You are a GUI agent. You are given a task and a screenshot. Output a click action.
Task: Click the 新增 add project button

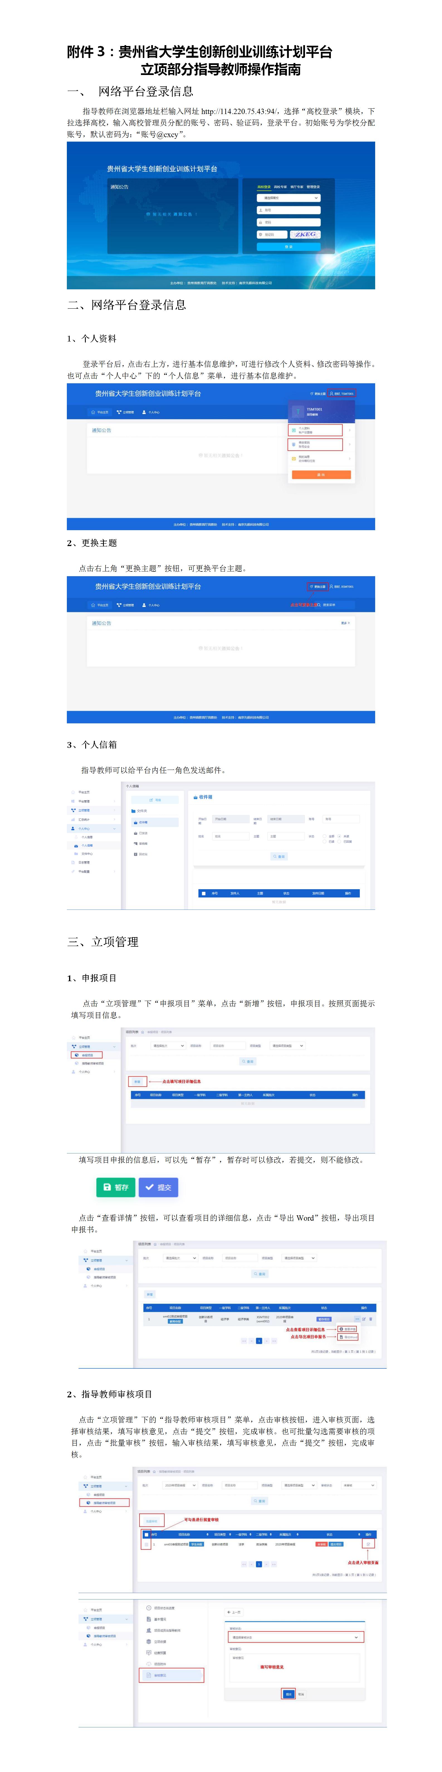(138, 1081)
